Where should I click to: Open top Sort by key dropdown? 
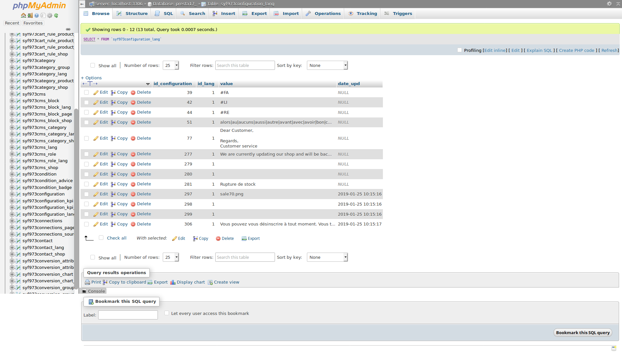point(327,65)
